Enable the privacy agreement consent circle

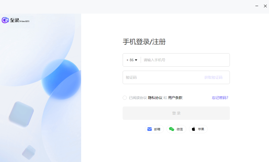point(125,98)
